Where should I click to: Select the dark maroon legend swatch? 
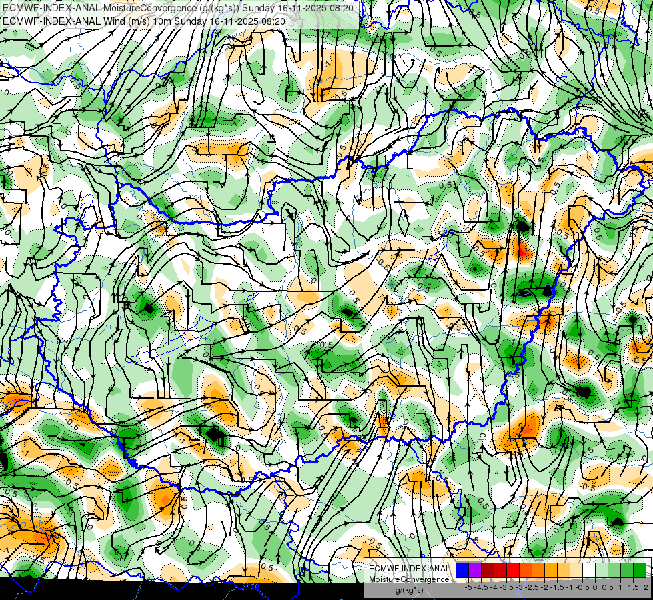488,571
